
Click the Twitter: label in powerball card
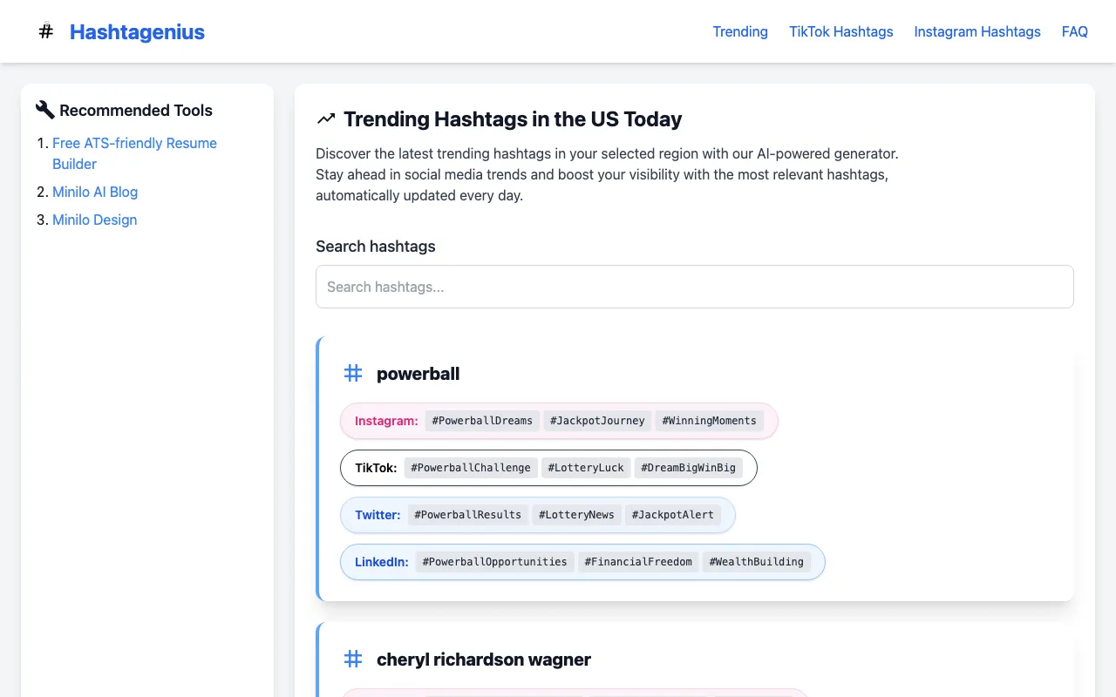[378, 515]
